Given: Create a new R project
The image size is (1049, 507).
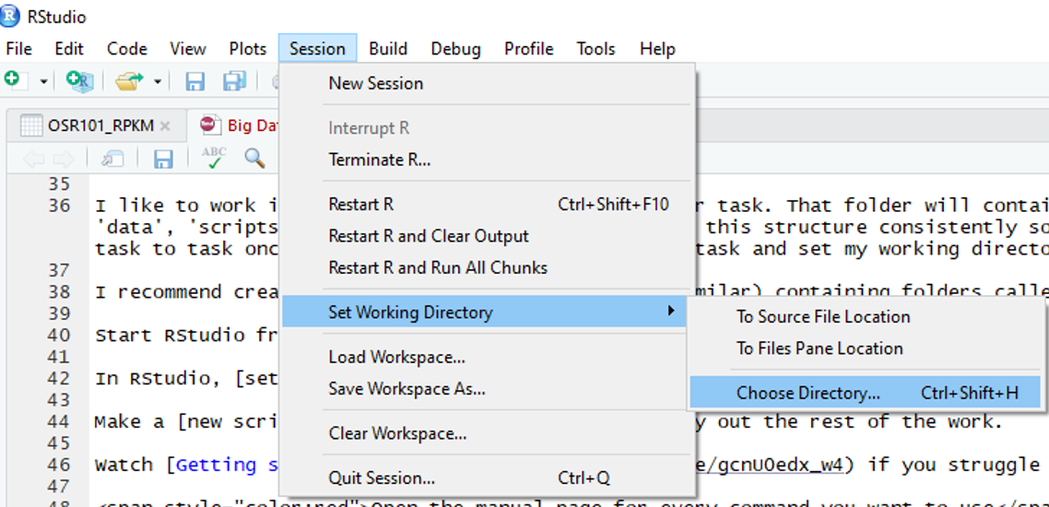Looking at the screenshot, I should [80, 81].
